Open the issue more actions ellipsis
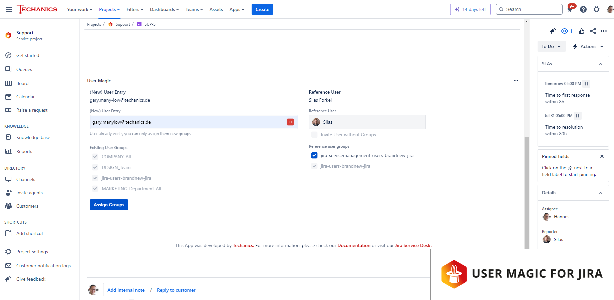This screenshot has height=300, width=614. (x=604, y=31)
